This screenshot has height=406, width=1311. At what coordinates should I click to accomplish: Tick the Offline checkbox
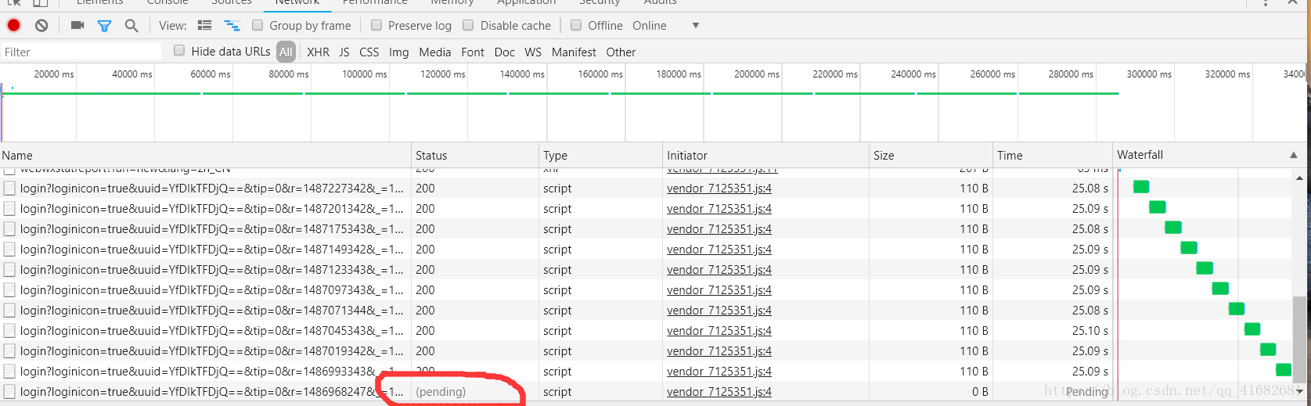pyautogui.click(x=576, y=25)
